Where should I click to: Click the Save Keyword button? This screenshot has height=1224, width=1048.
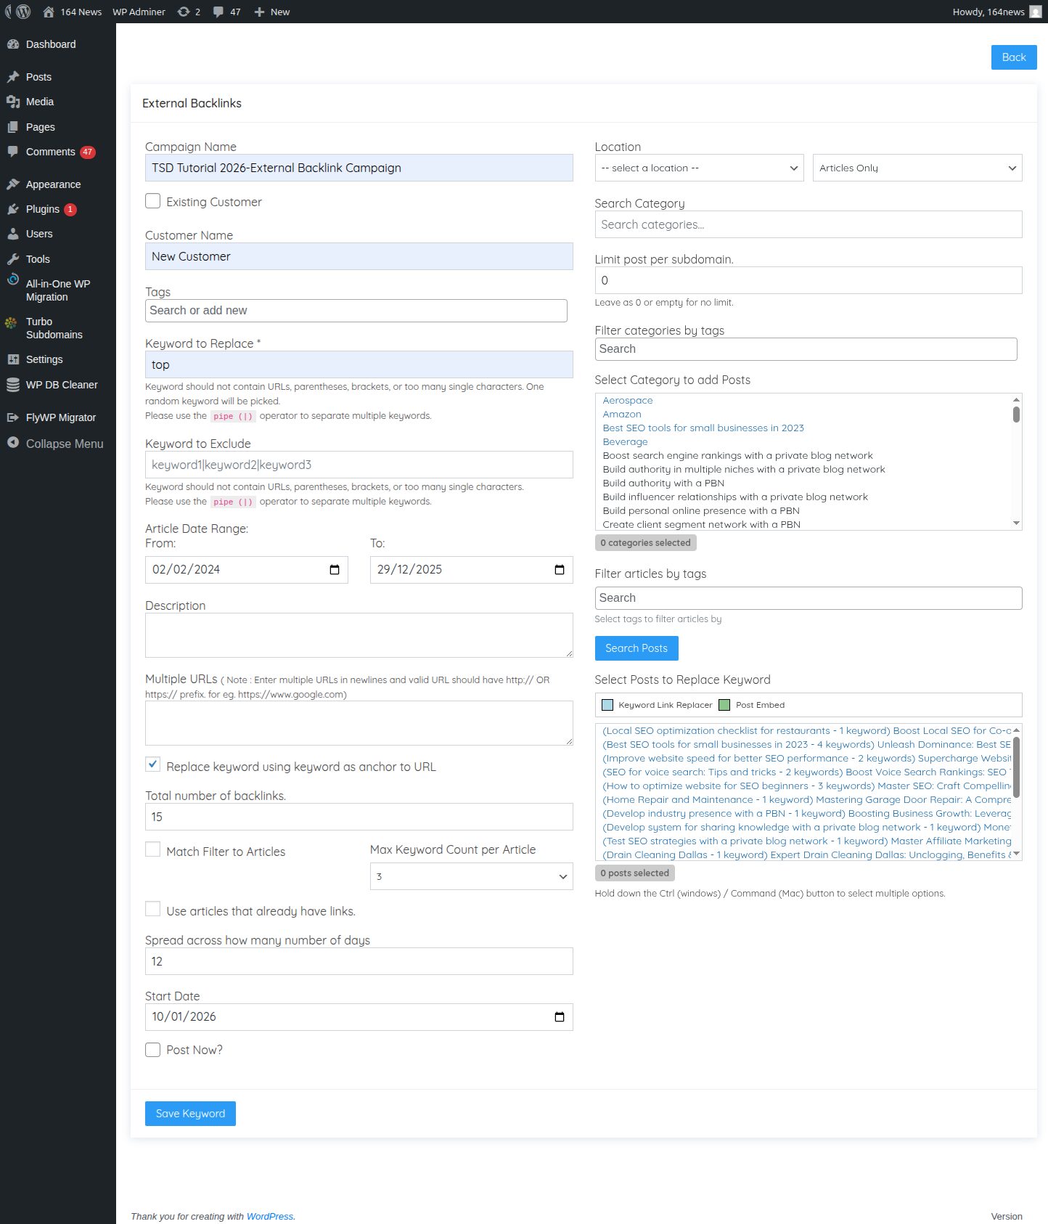[190, 1114]
